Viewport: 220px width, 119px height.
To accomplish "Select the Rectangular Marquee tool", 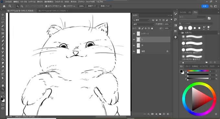I will coord(3,18).
